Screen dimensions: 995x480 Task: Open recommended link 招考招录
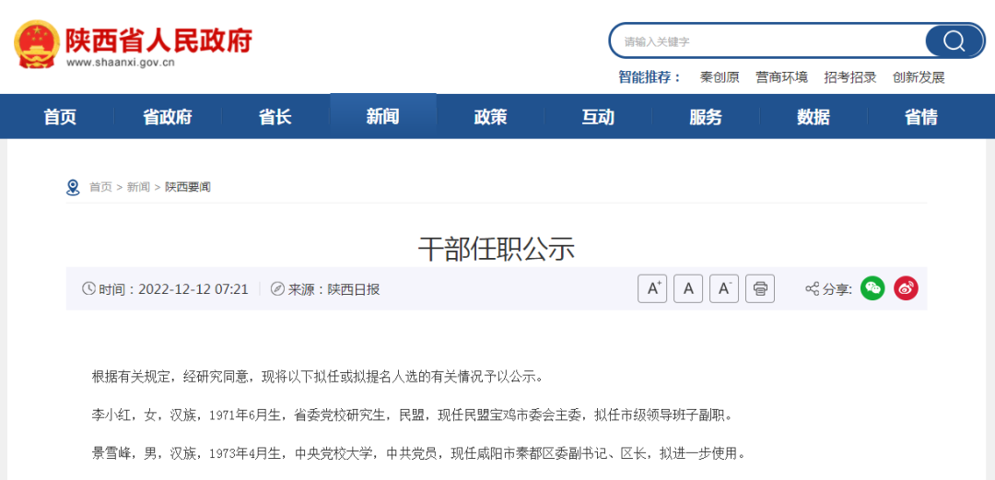click(x=850, y=77)
